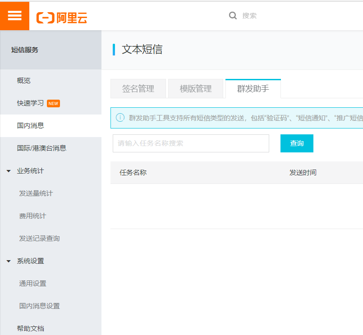Switch to the 签名管理 tab
The image size is (363, 335).
(x=138, y=88)
